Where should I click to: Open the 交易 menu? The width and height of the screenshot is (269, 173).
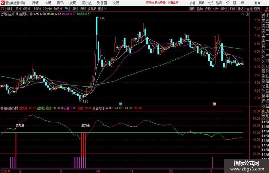click(116, 3)
